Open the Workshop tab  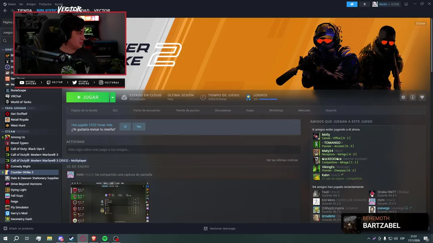276,110
